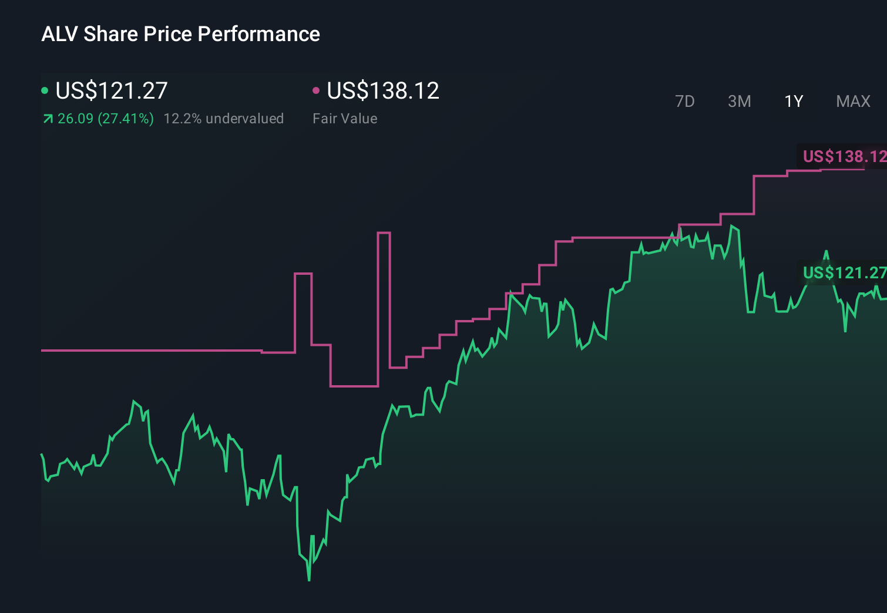
Task: Select the 1Y range selector
Action: pos(792,101)
